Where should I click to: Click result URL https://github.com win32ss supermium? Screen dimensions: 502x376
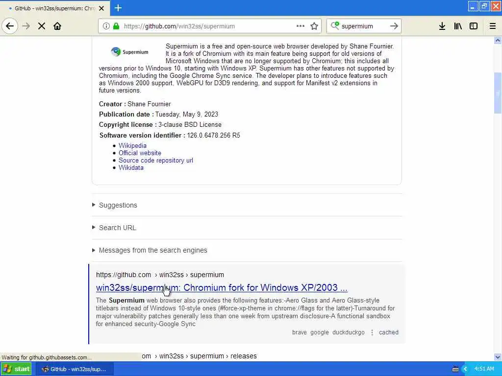click(x=160, y=275)
